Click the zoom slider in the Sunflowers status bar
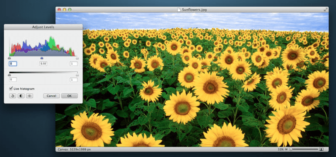The width and height of the screenshot is (336, 157). (x=303, y=149)
